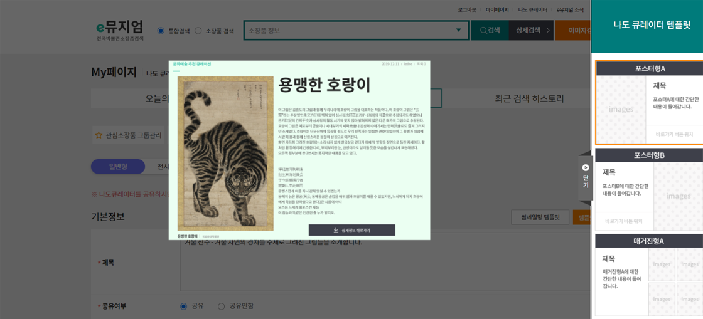Click the arrow icon on the 닫기 tab

click(585, 168)
